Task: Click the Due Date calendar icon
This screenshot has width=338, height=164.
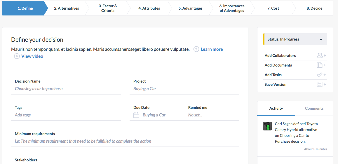Action: (136, 115)
